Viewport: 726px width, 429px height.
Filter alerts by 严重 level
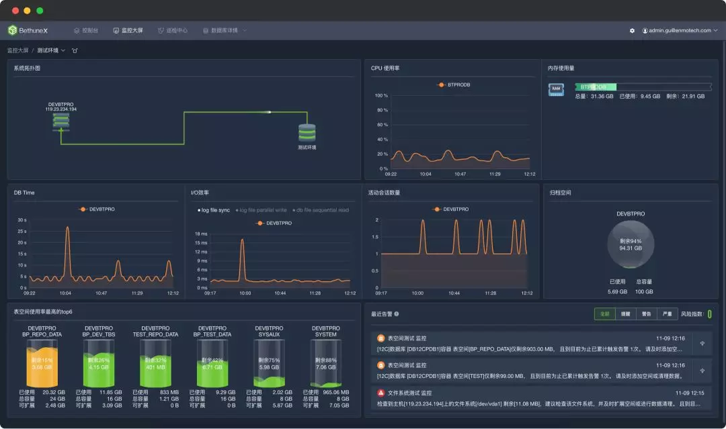pyautogui.click(x=666, y=314)
